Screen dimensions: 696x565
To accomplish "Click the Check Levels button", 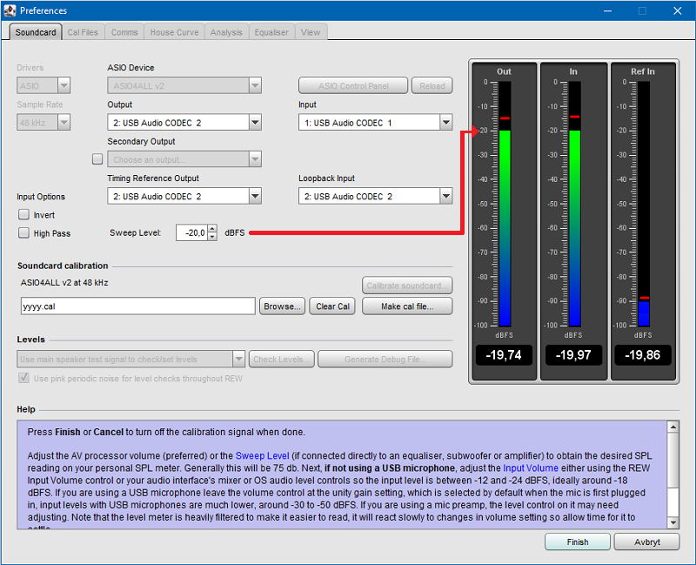I will coord(281,359).
